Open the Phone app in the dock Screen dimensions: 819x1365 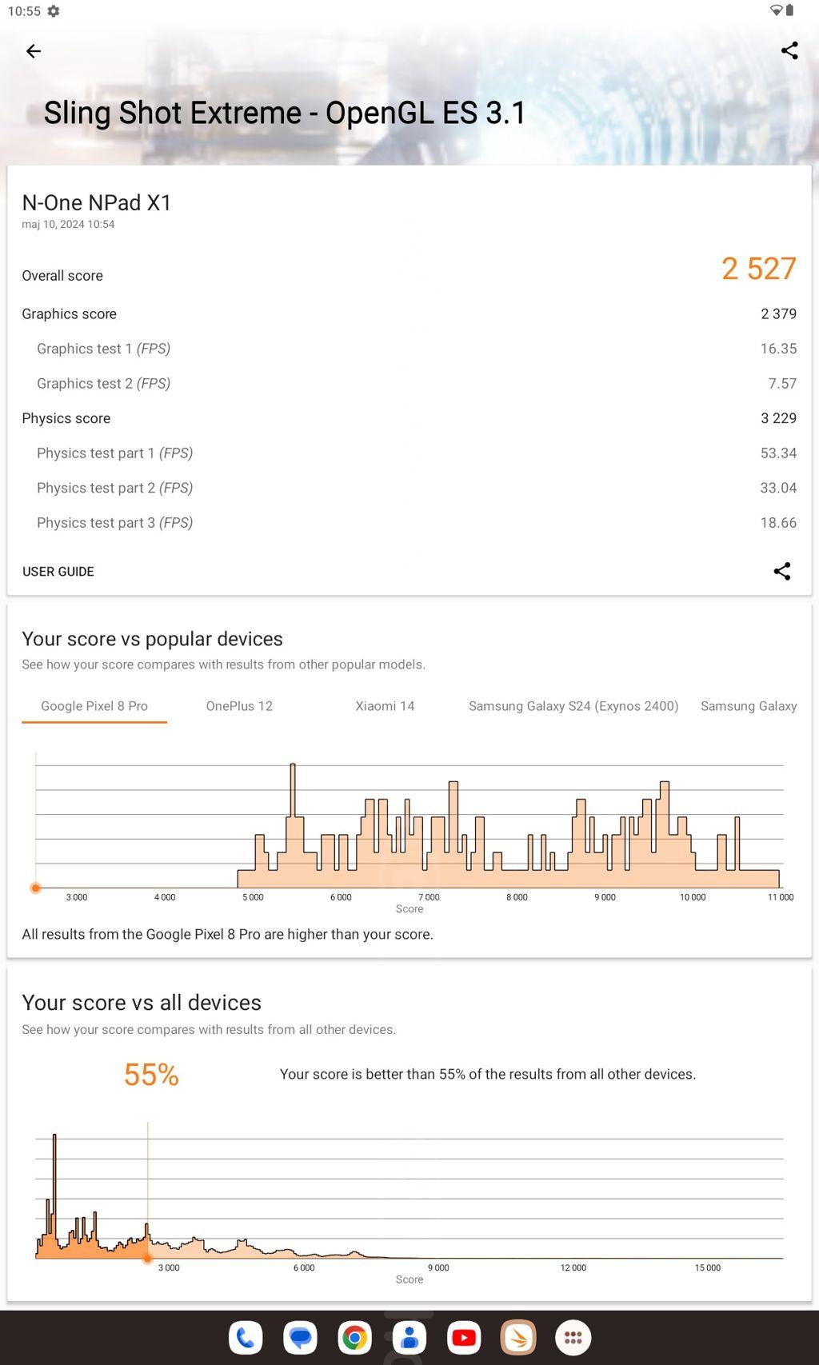pos(246,1337)
